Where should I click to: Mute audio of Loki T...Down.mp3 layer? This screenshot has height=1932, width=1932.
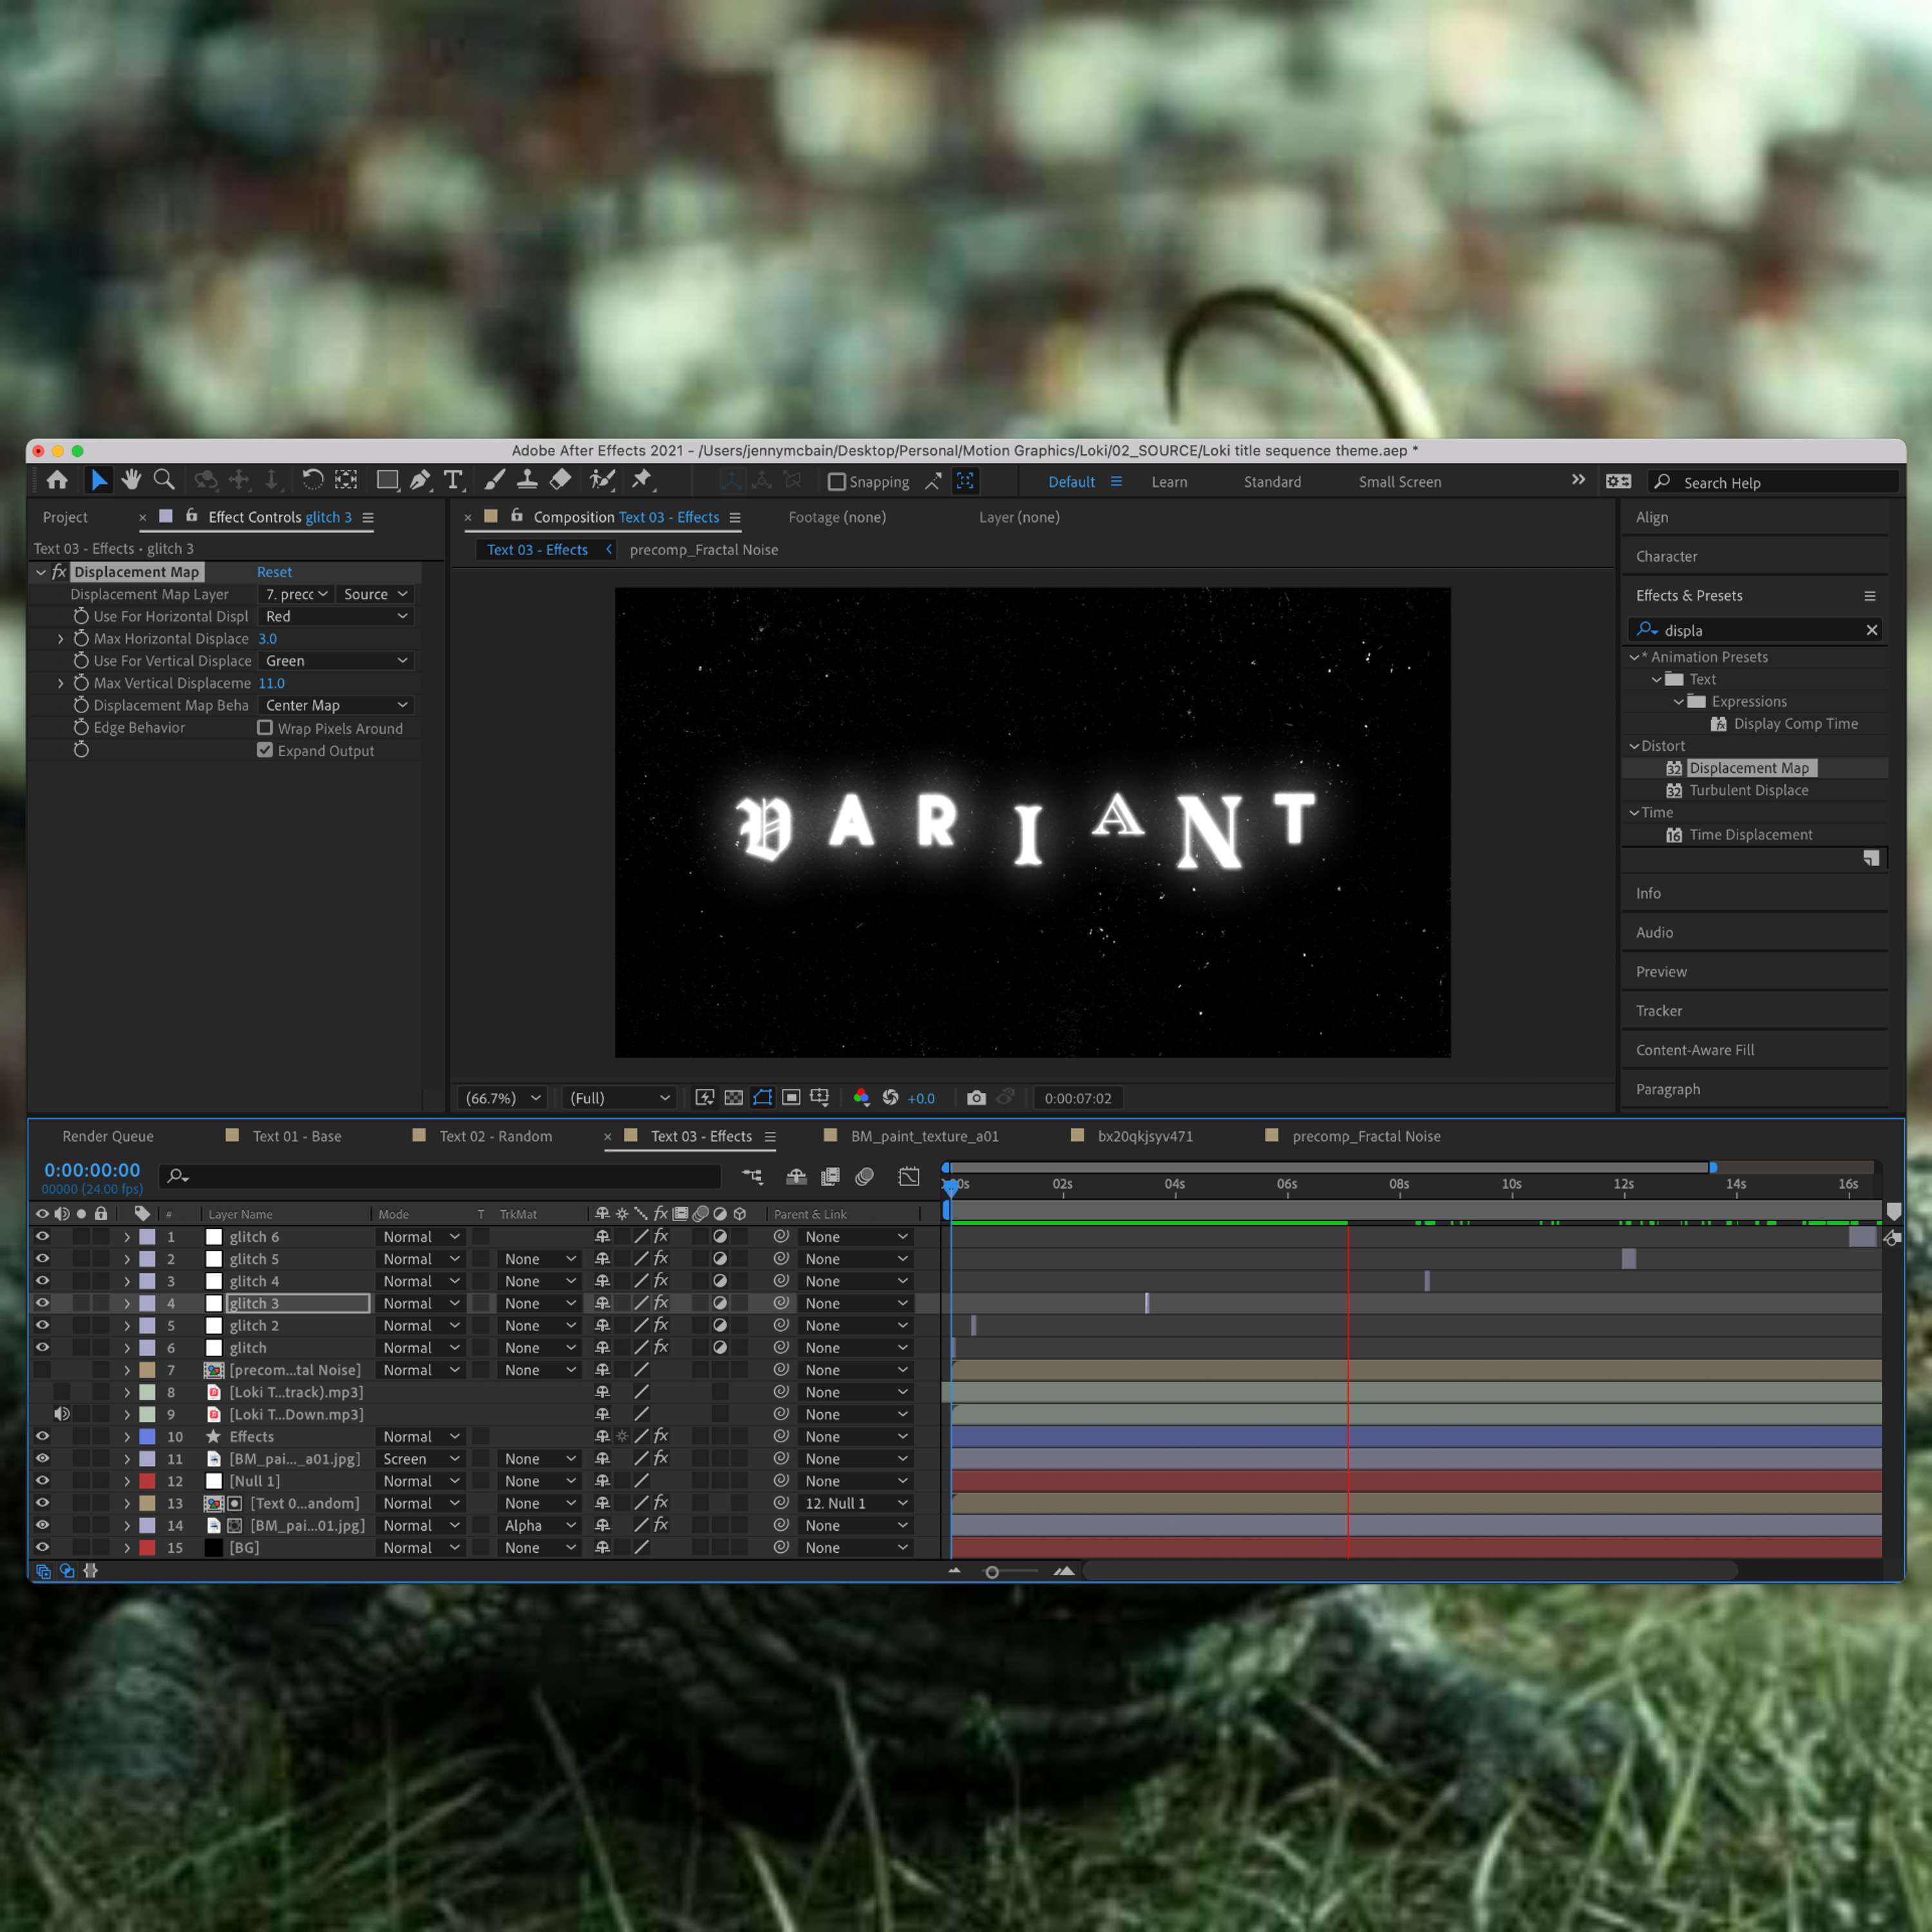pyautogui.click(x=61, y=1414)
